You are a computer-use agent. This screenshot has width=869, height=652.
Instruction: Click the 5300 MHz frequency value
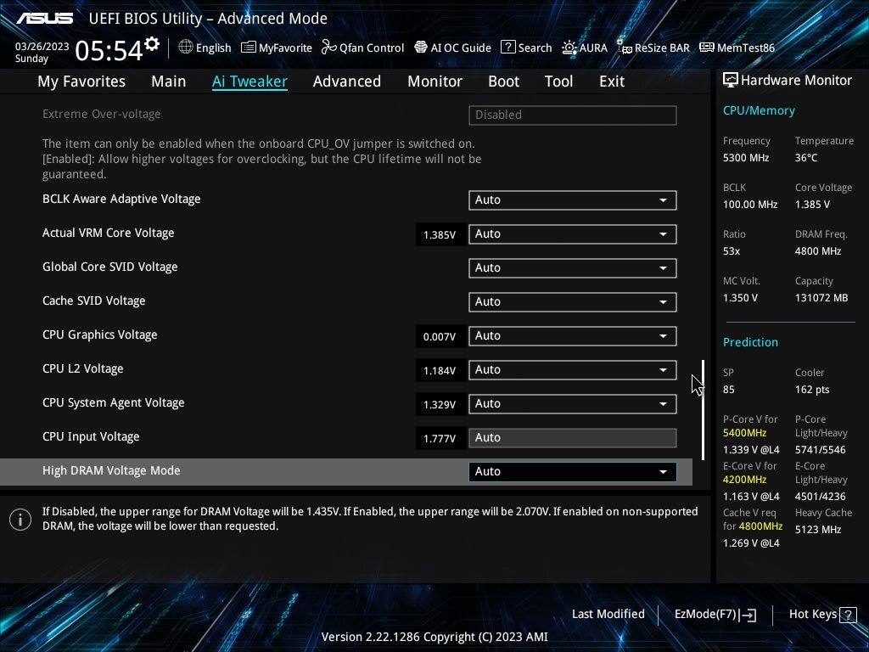tap(746, 158)
